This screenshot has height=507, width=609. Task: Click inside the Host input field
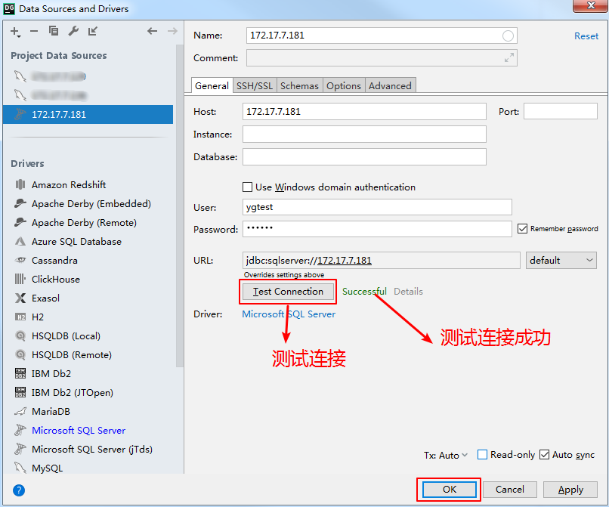(x=363, y=111)
